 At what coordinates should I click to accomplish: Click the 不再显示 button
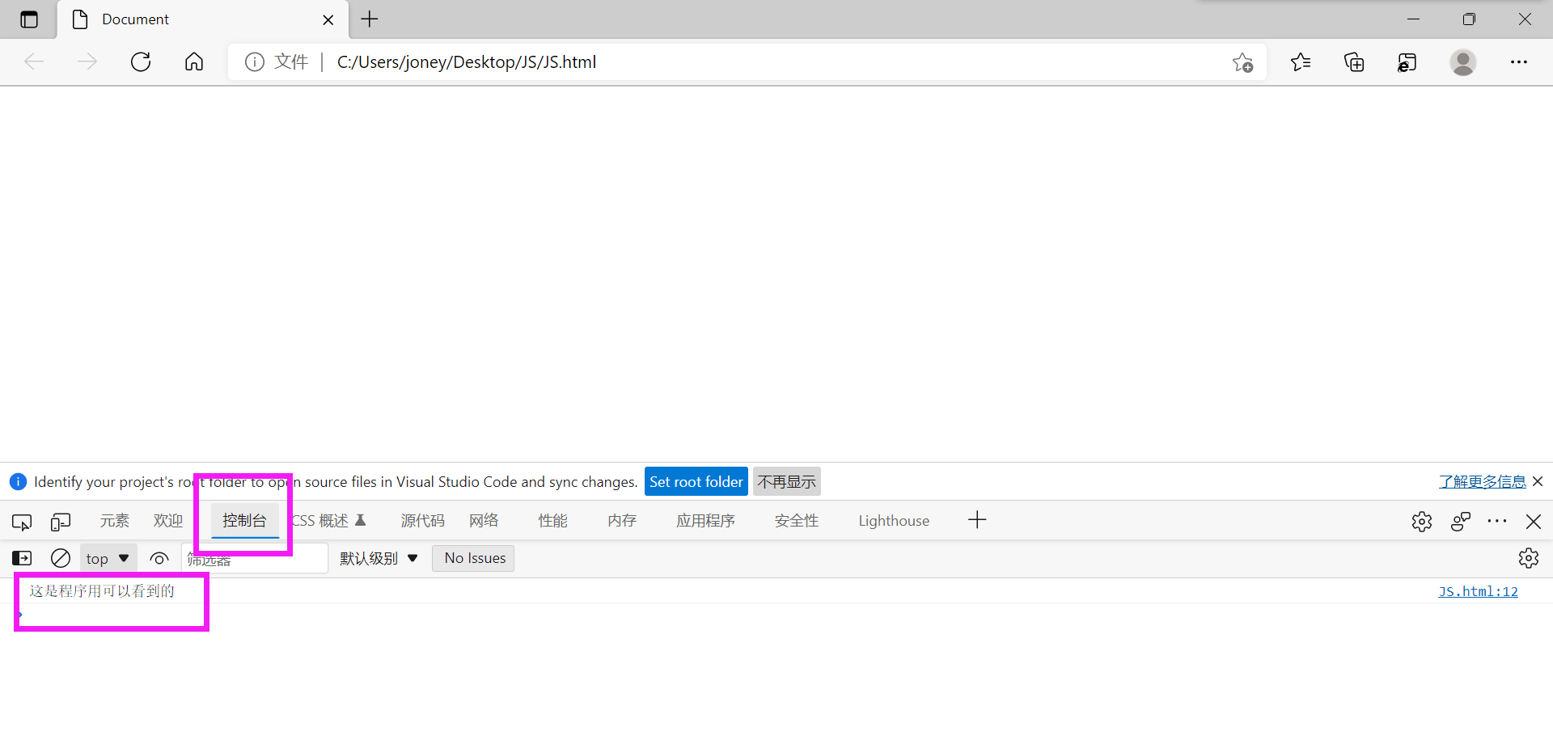pos(787,482)
